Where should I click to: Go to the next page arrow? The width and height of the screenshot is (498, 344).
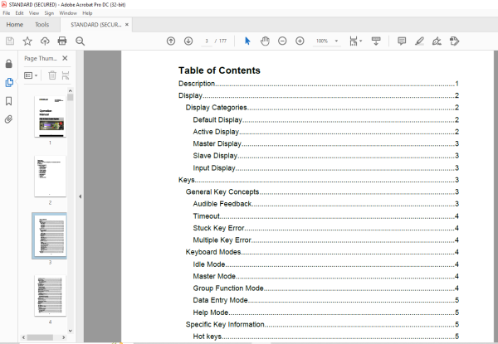(188, 41)
